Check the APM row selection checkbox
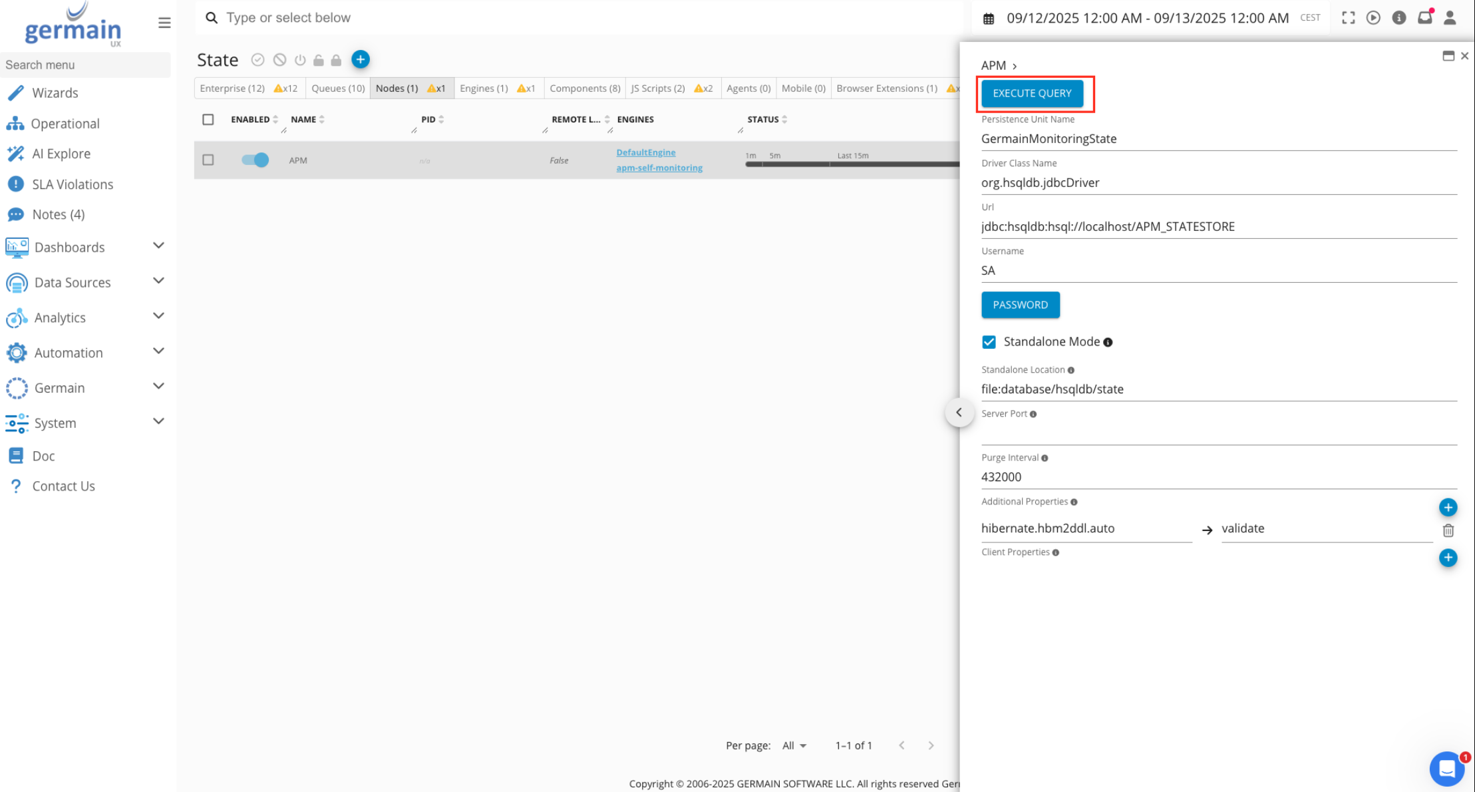 coord(208,160)
